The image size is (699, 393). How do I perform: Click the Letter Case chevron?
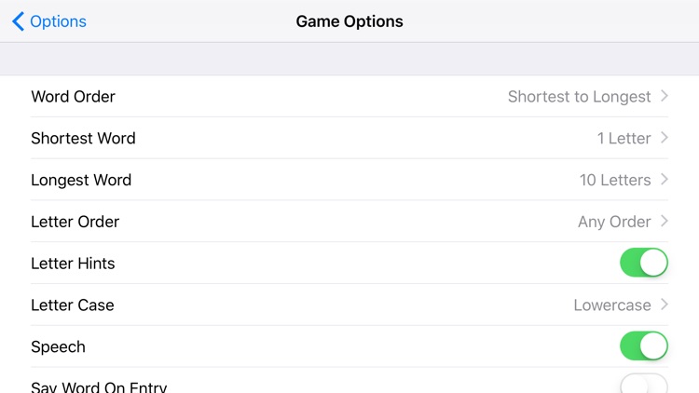point(665,305)
